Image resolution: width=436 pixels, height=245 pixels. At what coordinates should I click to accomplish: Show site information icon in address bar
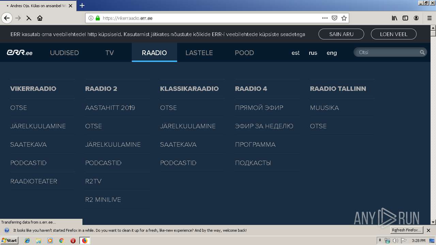(91, 18)
